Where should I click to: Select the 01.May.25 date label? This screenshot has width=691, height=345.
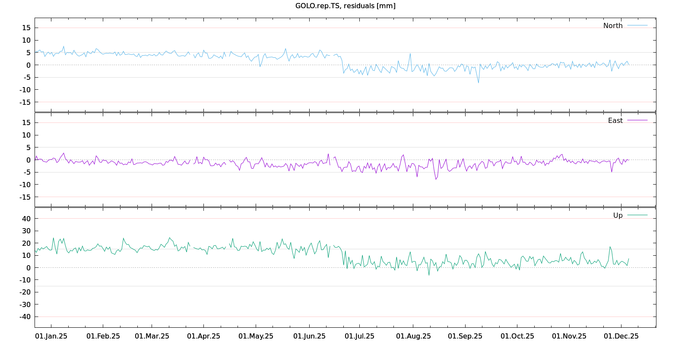pos(256,336)
